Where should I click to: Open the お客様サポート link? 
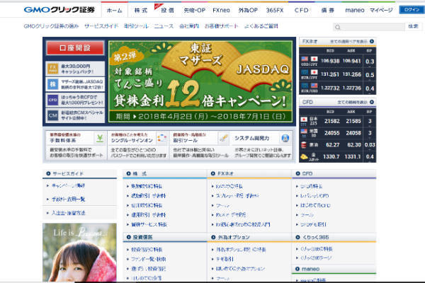coord(221,26)
